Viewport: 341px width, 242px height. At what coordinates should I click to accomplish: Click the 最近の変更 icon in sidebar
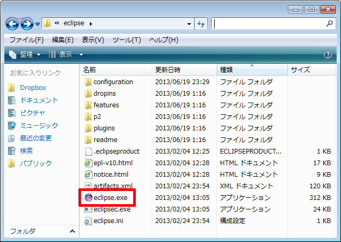coord(11,138)
